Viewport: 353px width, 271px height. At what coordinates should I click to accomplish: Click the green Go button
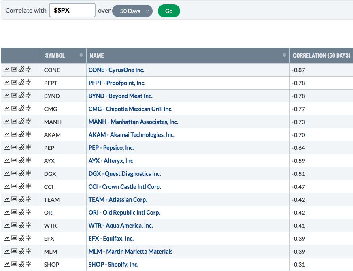pyautogui.click(x=169, y=11)
